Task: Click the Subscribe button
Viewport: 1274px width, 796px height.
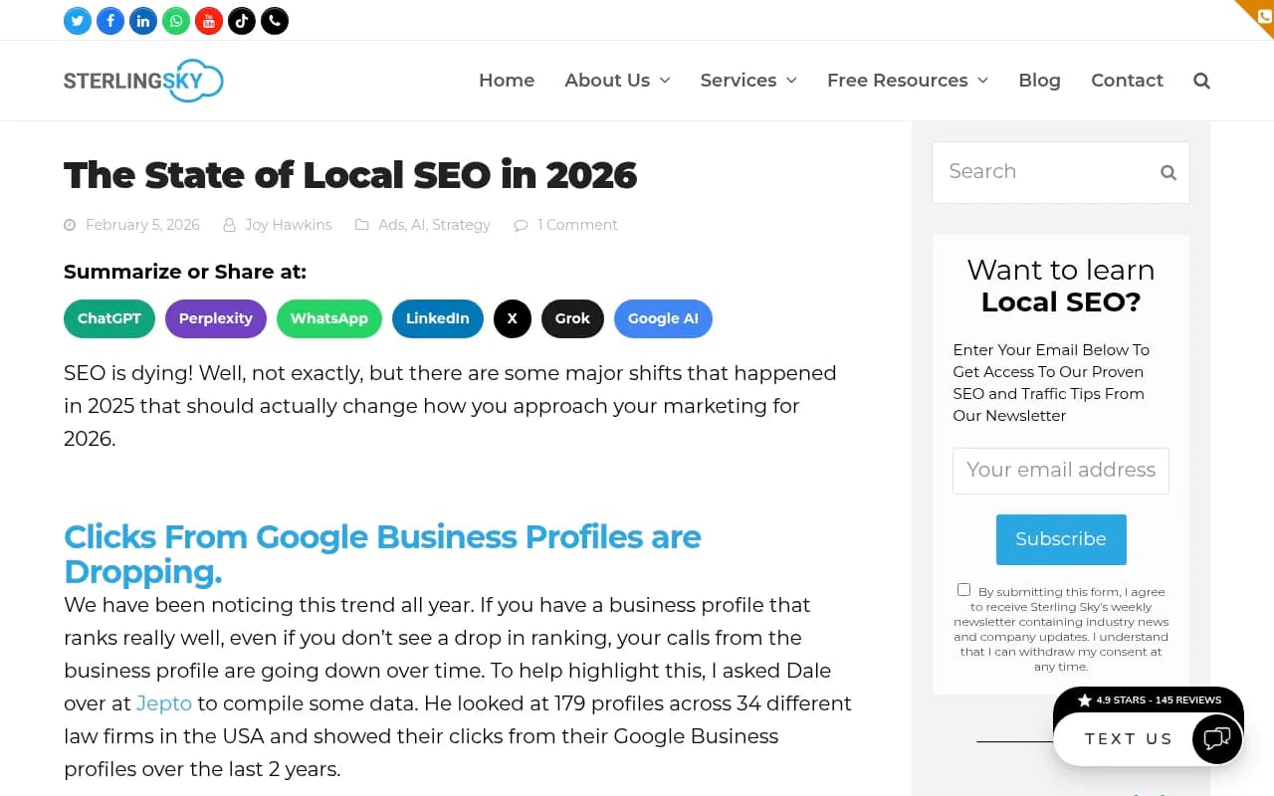Action: [x=1061, y=539]
